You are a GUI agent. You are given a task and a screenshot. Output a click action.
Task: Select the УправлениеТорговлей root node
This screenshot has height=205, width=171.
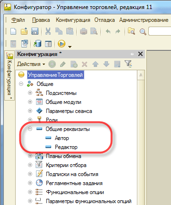point(55,75)
